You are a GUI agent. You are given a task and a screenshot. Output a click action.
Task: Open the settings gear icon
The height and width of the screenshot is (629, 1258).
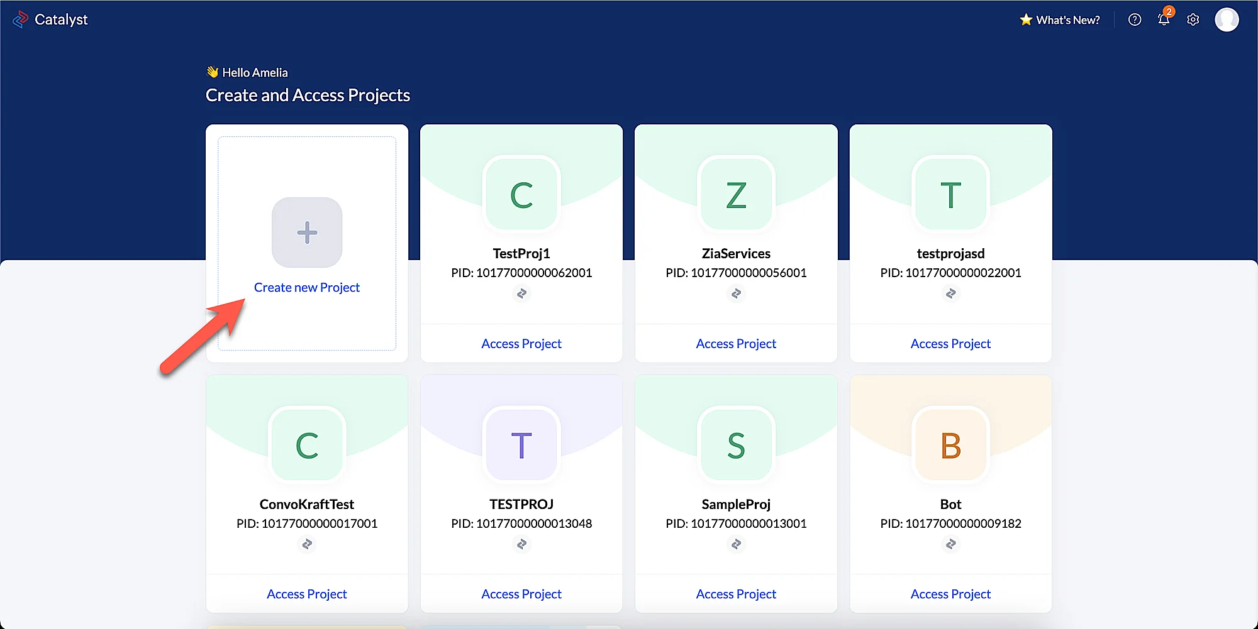click(1193, 20)
